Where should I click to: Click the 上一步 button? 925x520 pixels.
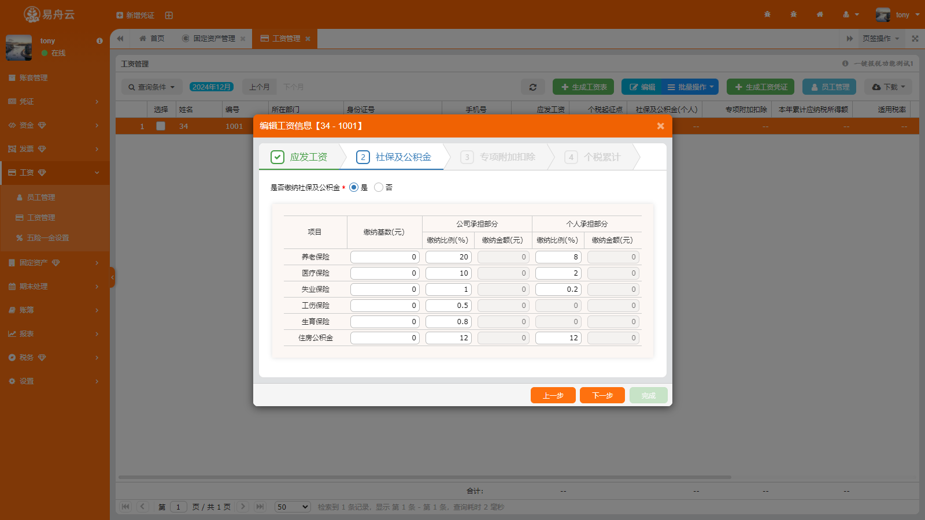(553, 395)
